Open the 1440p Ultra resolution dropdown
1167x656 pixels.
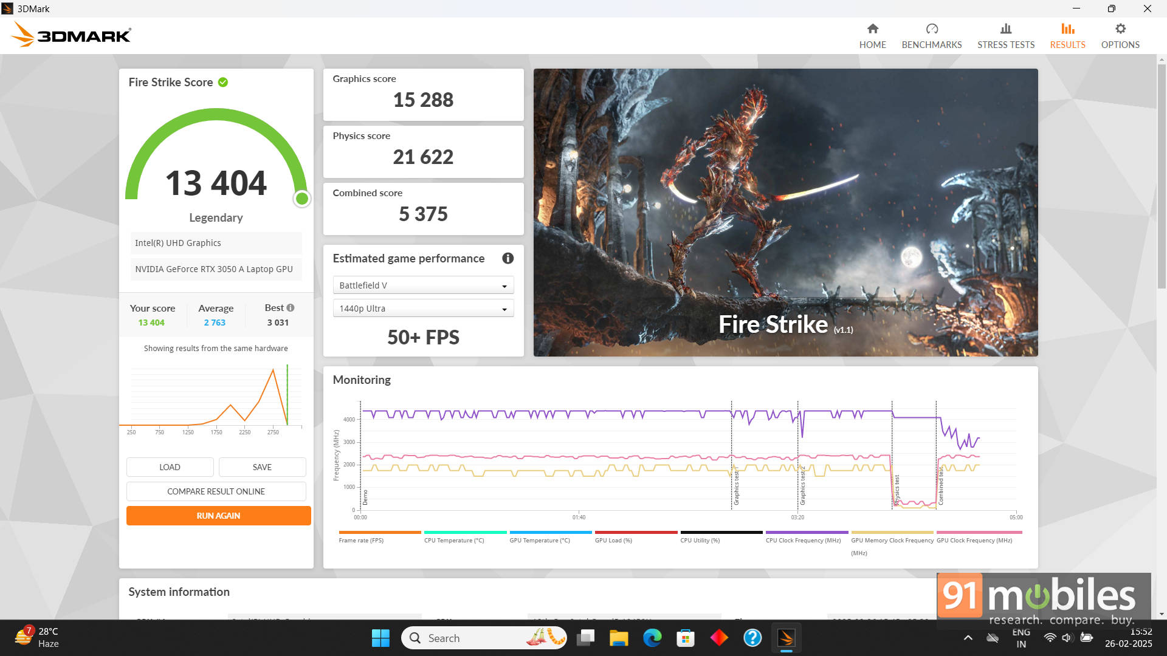pyautogui.click(x=423, y=308)
